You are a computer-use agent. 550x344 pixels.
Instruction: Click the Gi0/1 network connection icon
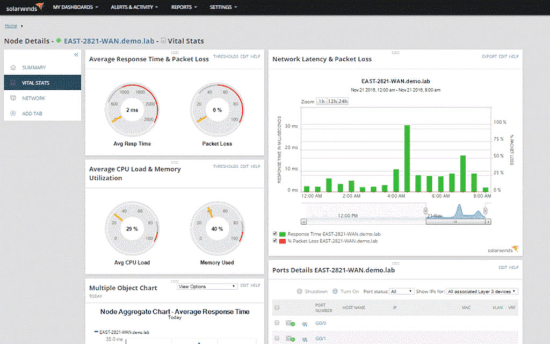(x=305, y=340)
